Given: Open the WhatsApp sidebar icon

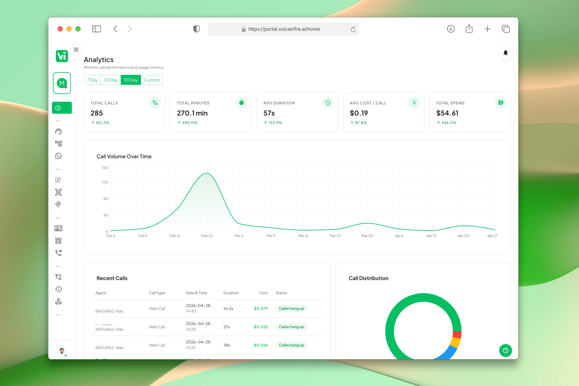Looking at the screenshot, I should [59, 156].
